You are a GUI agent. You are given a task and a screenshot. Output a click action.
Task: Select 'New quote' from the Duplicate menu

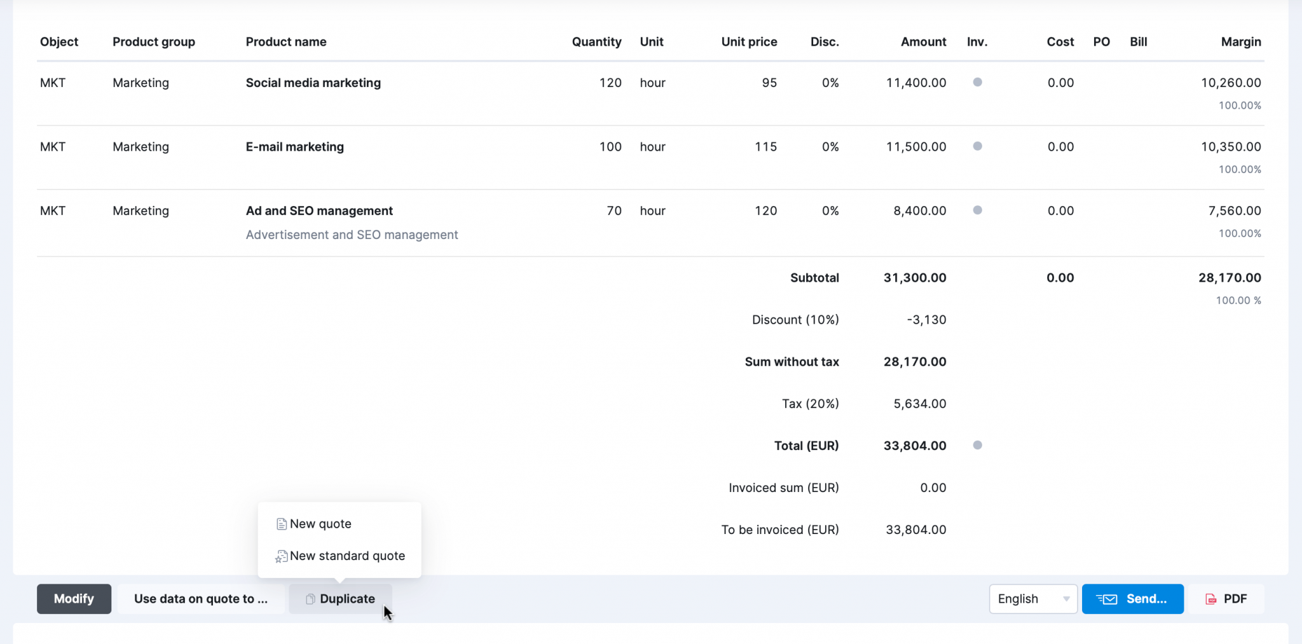(x=320, y=524)
